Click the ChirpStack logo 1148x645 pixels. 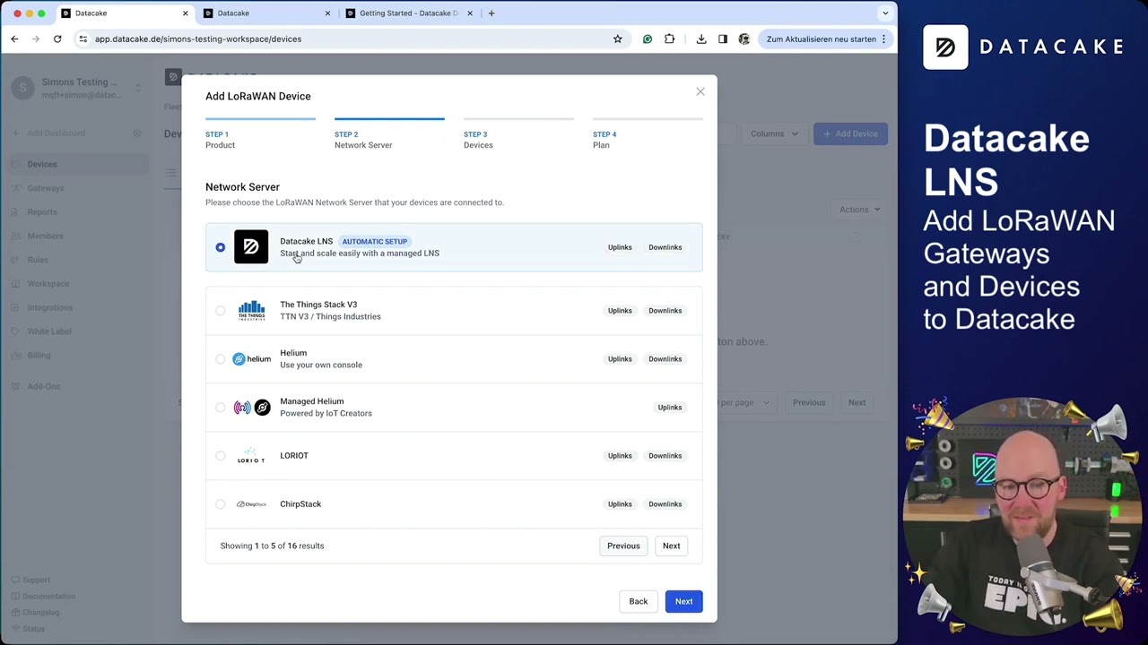coord(251,504)
